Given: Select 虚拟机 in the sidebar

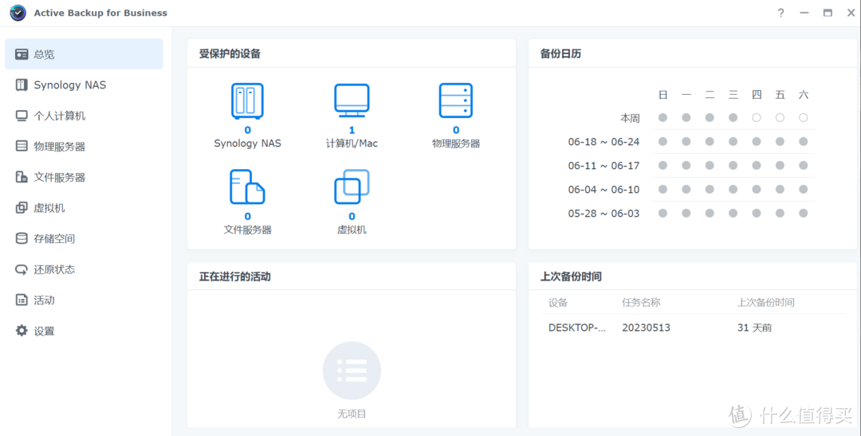Looking at the screenshot, I should [84, 207].
